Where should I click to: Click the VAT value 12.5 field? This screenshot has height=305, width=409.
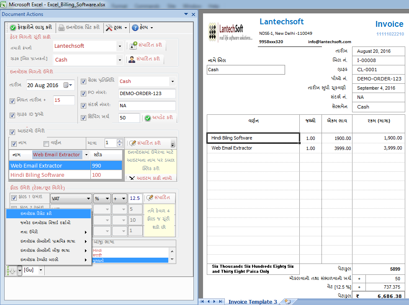(135, 199)
